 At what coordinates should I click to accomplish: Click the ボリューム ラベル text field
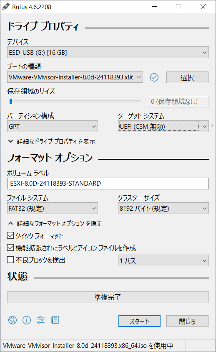108,184
